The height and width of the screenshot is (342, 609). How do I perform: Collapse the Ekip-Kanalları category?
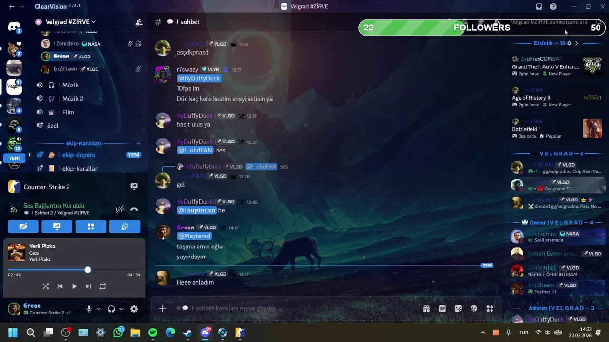pyautogui.click(x=84, y=143)
